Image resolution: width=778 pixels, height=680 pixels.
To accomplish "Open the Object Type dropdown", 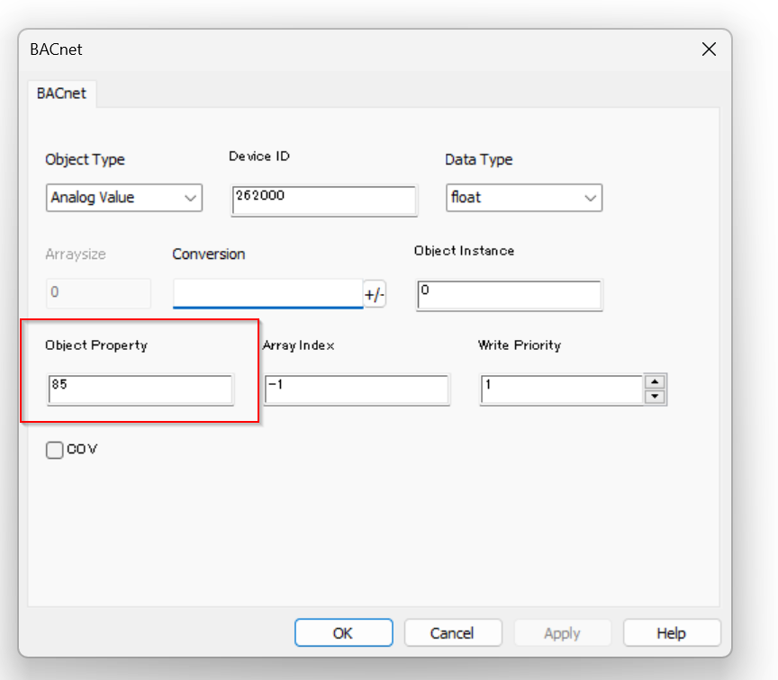I will [124, 198].
